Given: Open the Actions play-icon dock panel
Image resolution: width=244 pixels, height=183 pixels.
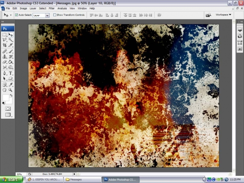Looking at the screenshot, I should pyautogui.click(x=240, y=49).
